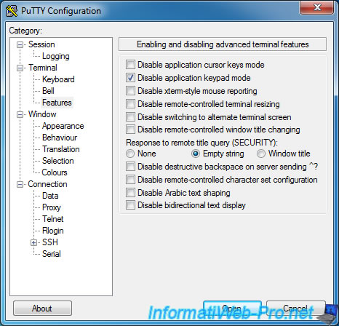This screenshot has height=326, width=339.
Task: Select Colours under Window
Action: pyautogui.click(x=55, y=172)
